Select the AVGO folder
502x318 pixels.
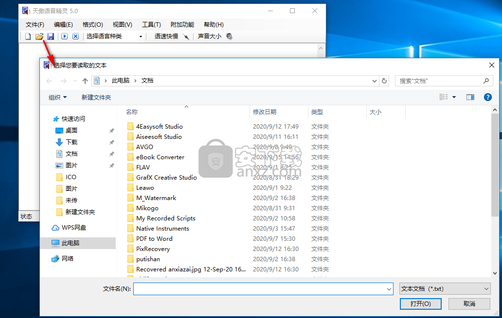coord(144,147)
